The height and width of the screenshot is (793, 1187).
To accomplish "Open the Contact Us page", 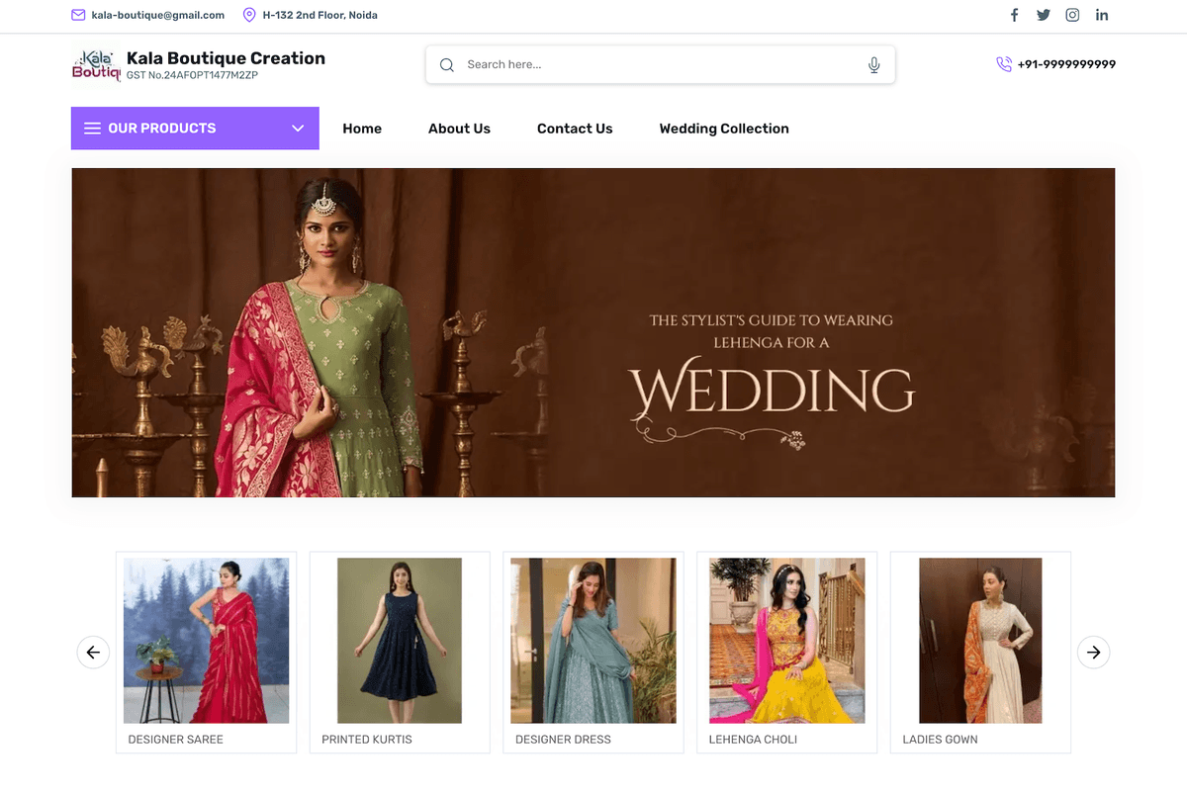I will pyautogui.click(x=575, y=129).
